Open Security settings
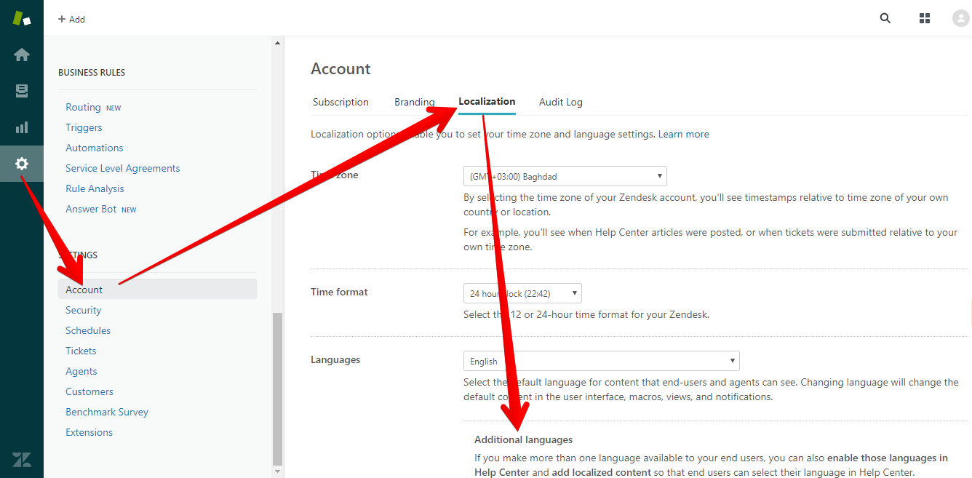Image resolution: width=972 pixels, height=478 pixels. 83,310
